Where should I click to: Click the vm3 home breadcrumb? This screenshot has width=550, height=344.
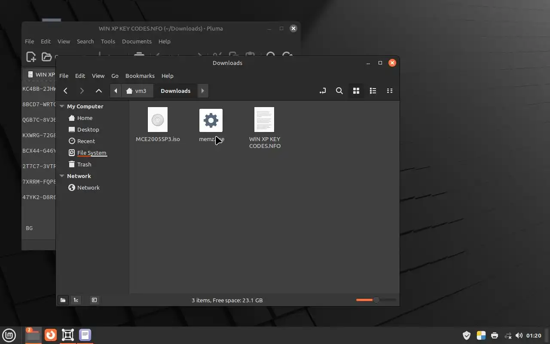click(137, 91)
